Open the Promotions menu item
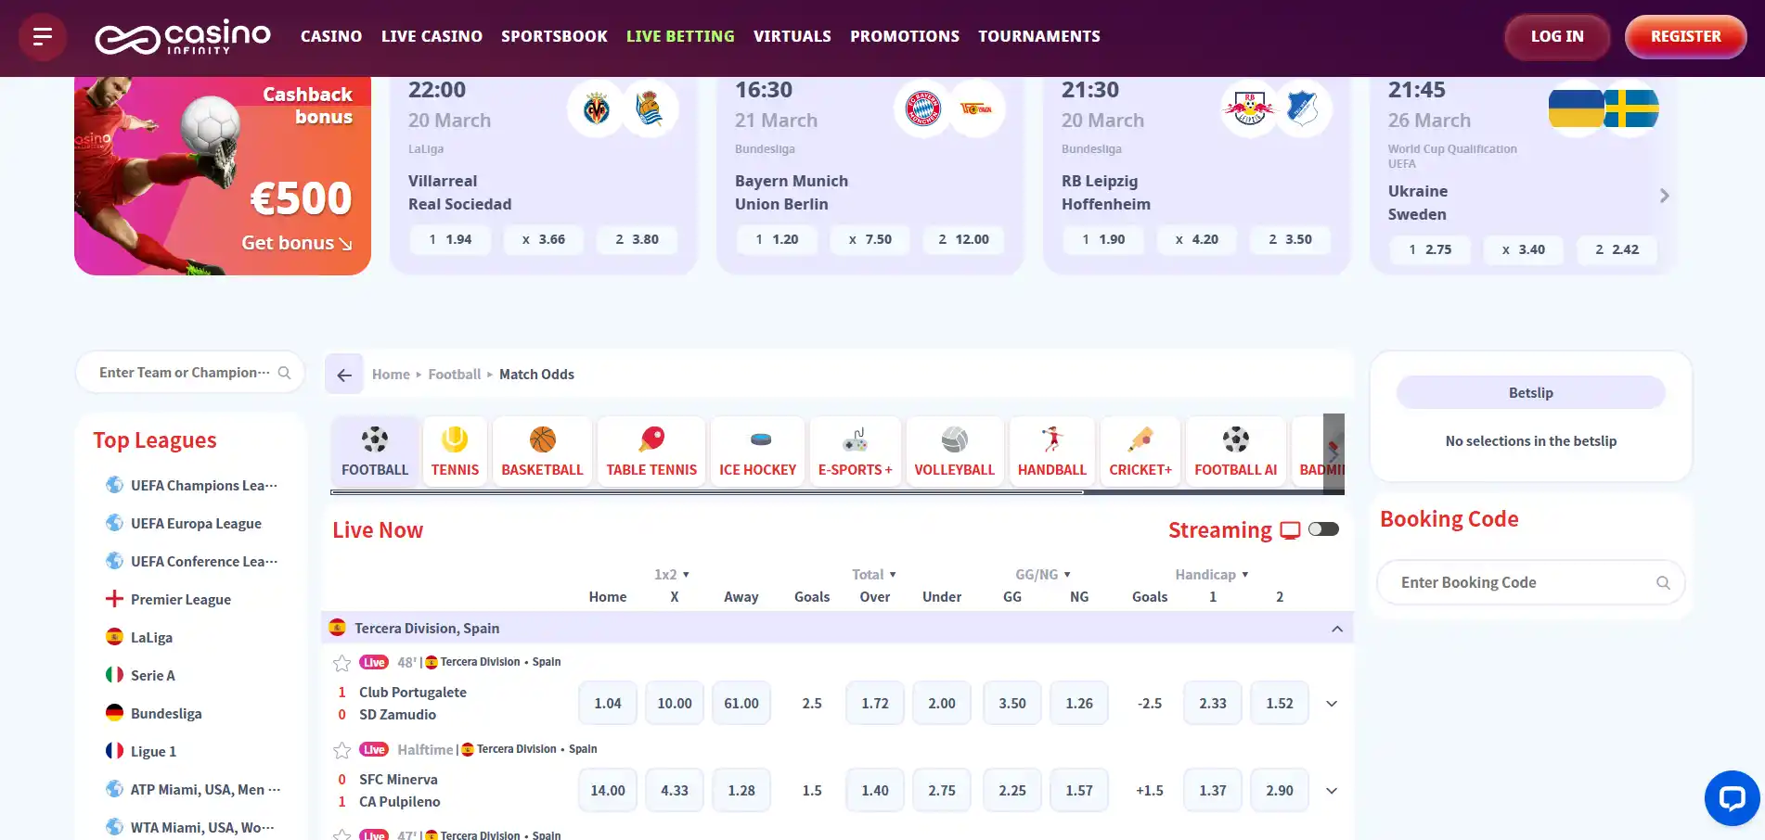The image size is (1765, 840). (905, 36)
